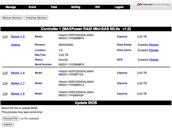Screen dimensions: 172x128
Task: Click the drive icon for Device_1_7
Action: [x=5, y=83]
